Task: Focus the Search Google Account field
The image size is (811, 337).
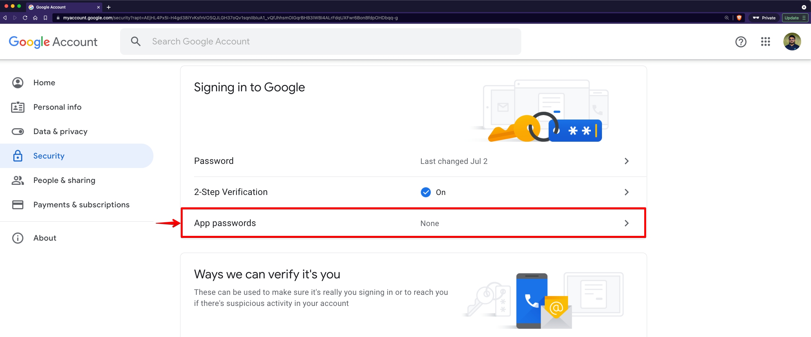Action: click(x=321, y=41)
